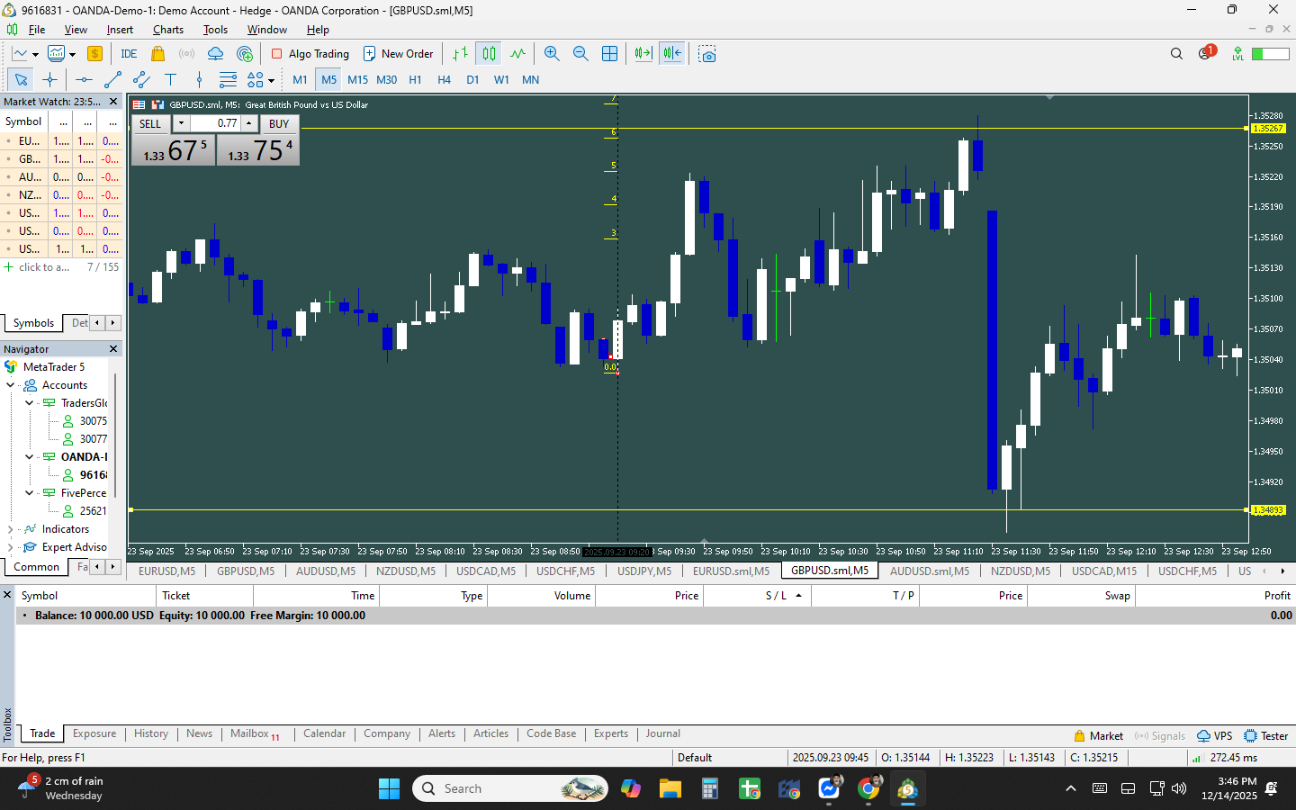Select the H4 timeframe
This screenshot has height=810, width=1296.
[x=444, y=80]
